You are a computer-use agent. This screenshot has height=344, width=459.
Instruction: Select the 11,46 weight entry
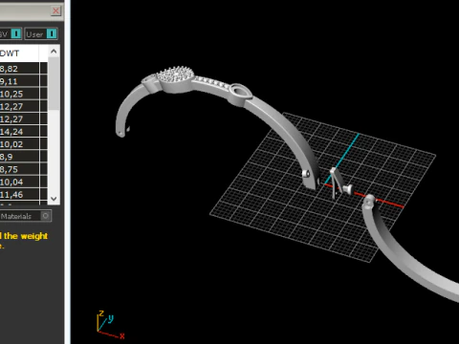(20, 194)
